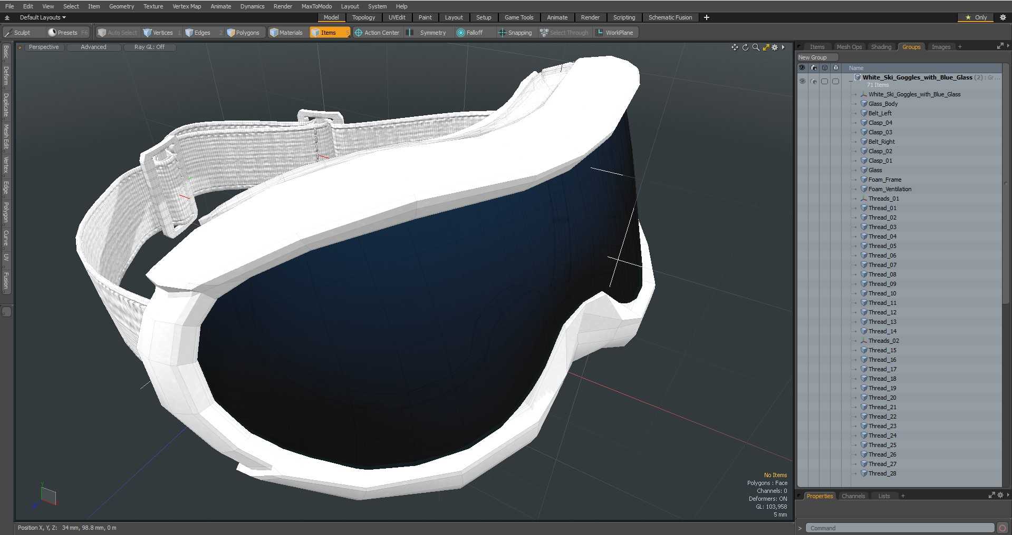
Task: Collapse the White_Ski_Goggles group tree
Action: point(851,82)
